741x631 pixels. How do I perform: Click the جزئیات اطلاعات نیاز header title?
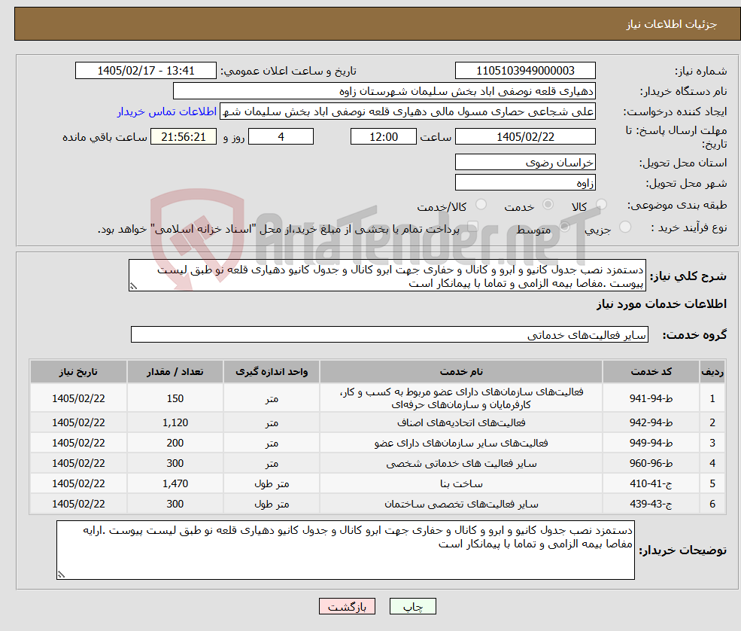tap(671, 24)
